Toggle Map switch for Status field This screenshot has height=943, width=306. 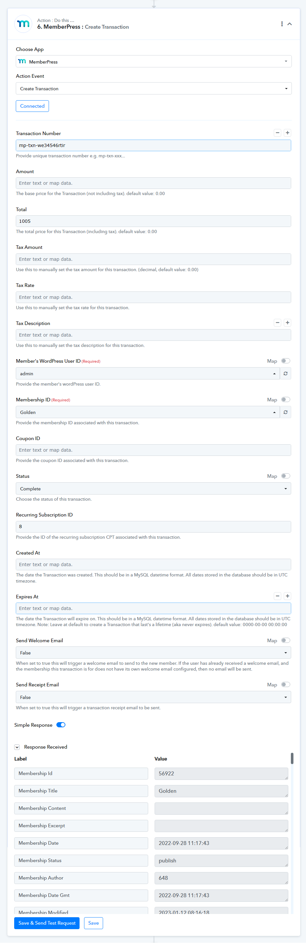(x=285, y=476)
